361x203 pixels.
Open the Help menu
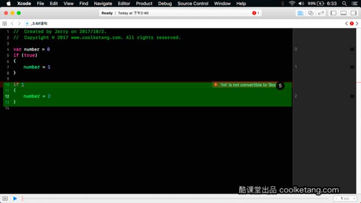tap(241, 3)
